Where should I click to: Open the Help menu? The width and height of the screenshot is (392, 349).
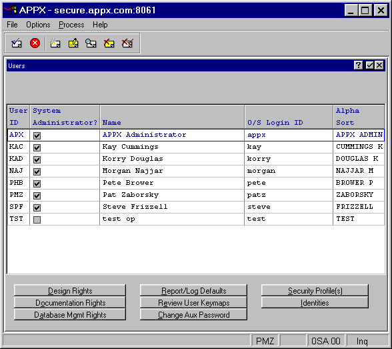coord(100,25)
